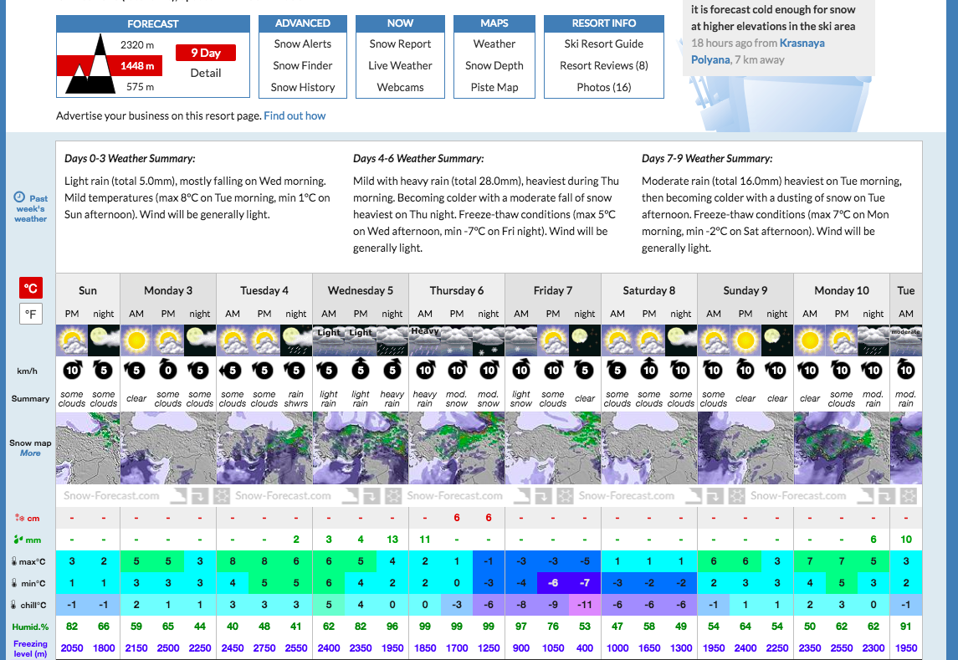Click the Friday 7 night clear moon icon
This screenshot has width=958, height=660.
tap(585, 340)
